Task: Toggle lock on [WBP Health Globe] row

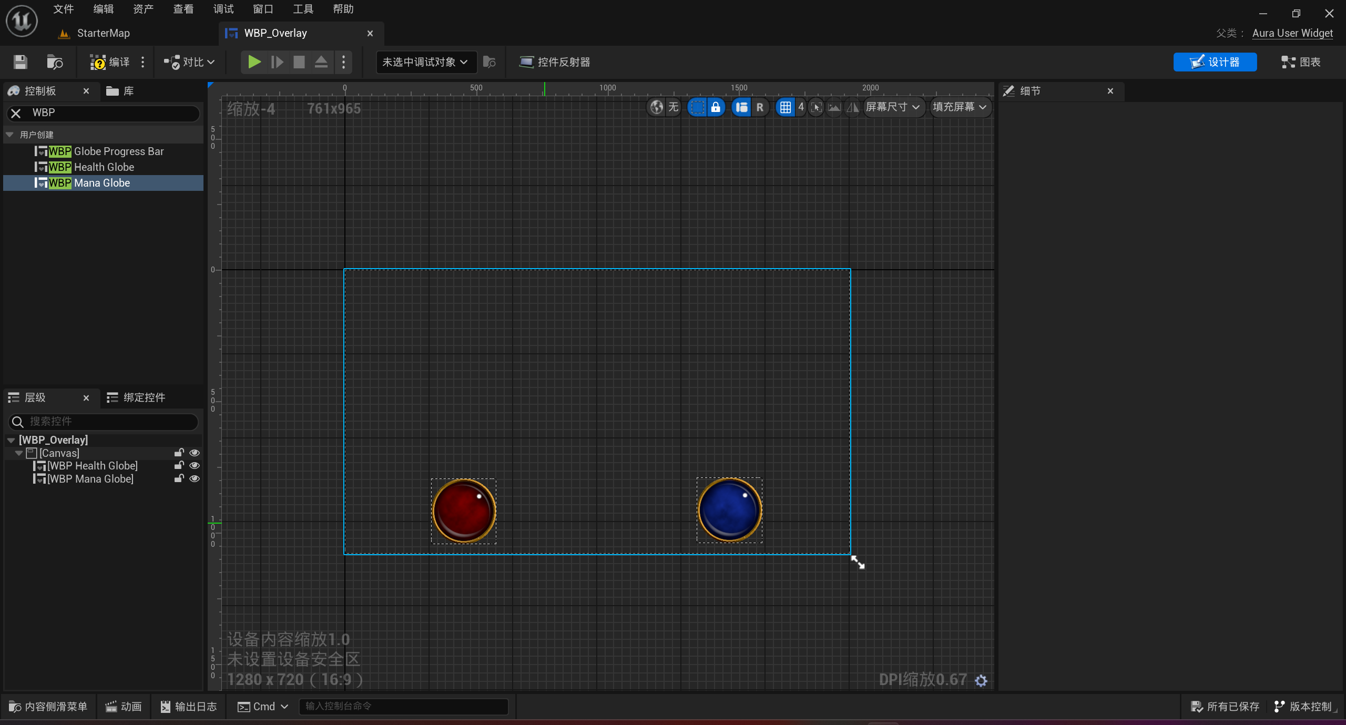Action: click(179, 465)
